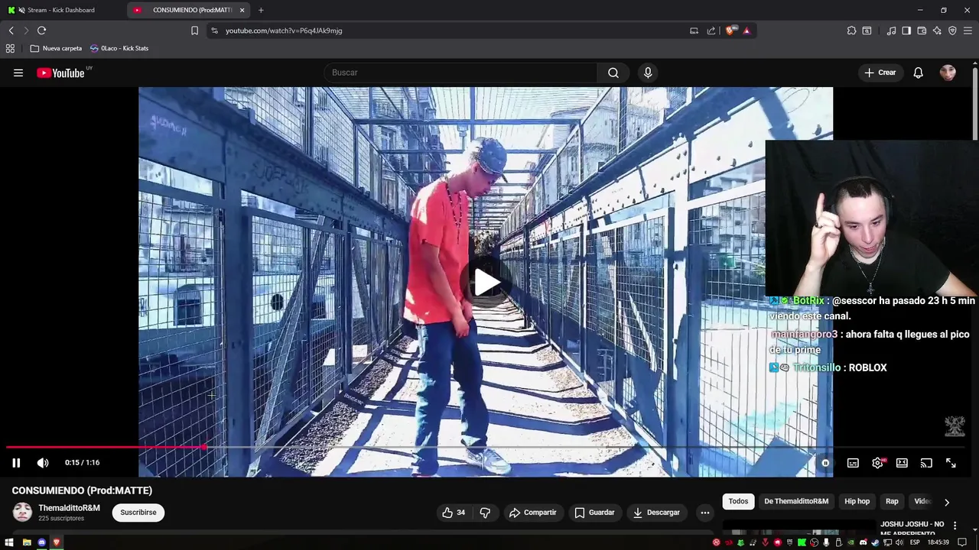Open the Windows Start menu
This screenshot has width=979, height=550.
tap(11, 542)
